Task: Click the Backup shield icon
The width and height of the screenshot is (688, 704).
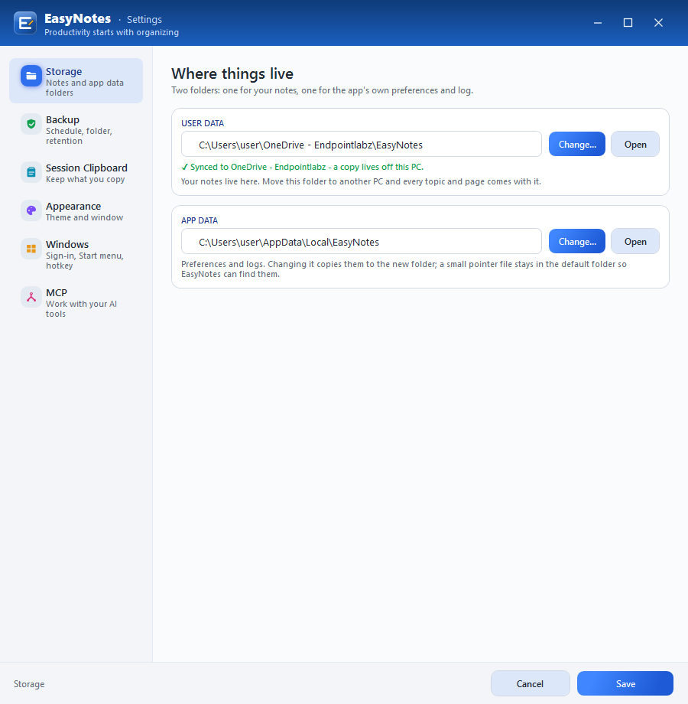Action: coord(31,124)
